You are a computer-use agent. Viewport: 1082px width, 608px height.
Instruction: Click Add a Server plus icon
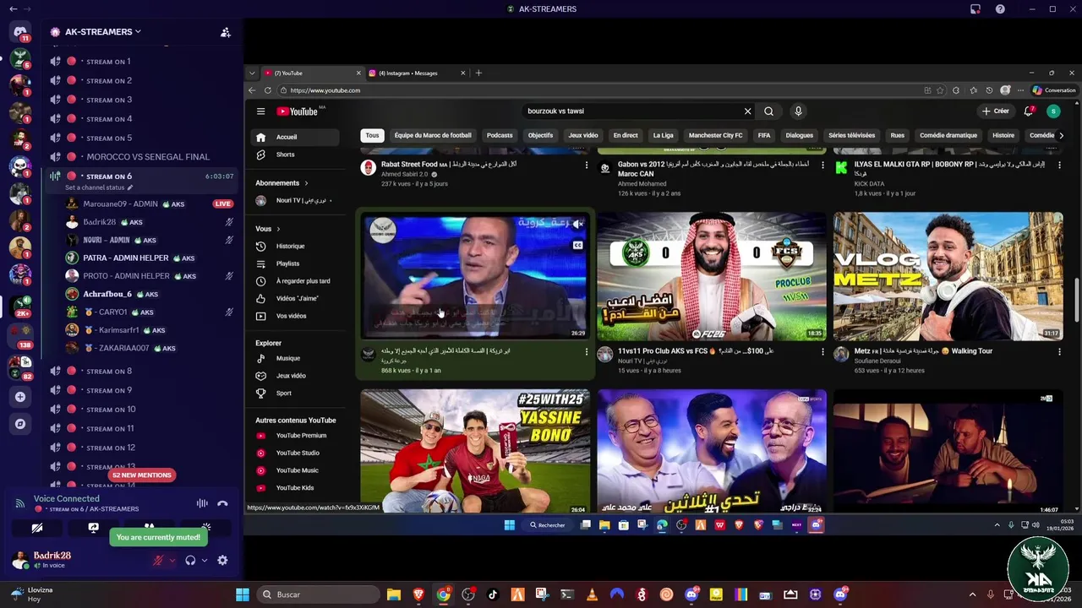[x=20, y=397]
